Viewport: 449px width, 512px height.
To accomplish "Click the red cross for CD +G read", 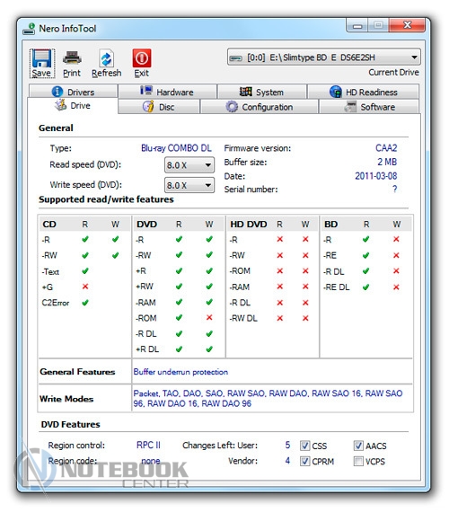I will point(85,287).
